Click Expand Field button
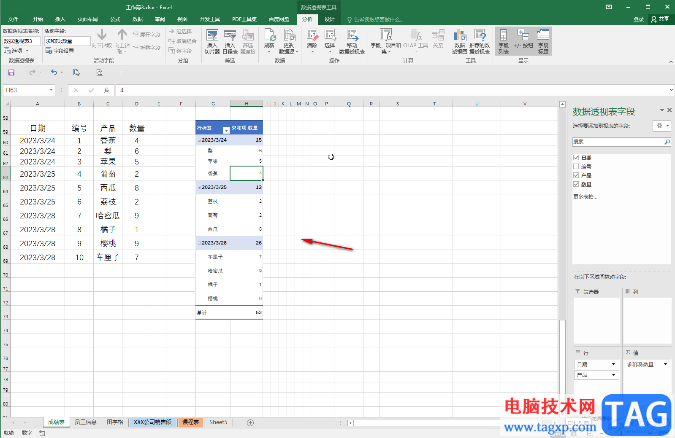Image resolution: width=675 pixels, height=438 pixels. [146, 35]
